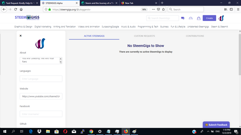
Task: Click the Facebook username input field
Action: 41,114
